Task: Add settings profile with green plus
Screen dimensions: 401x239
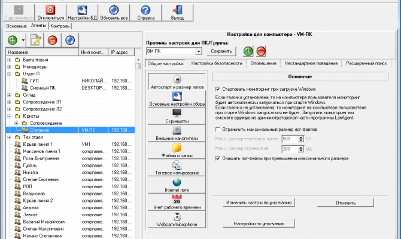Action: [x=248, y=51]
